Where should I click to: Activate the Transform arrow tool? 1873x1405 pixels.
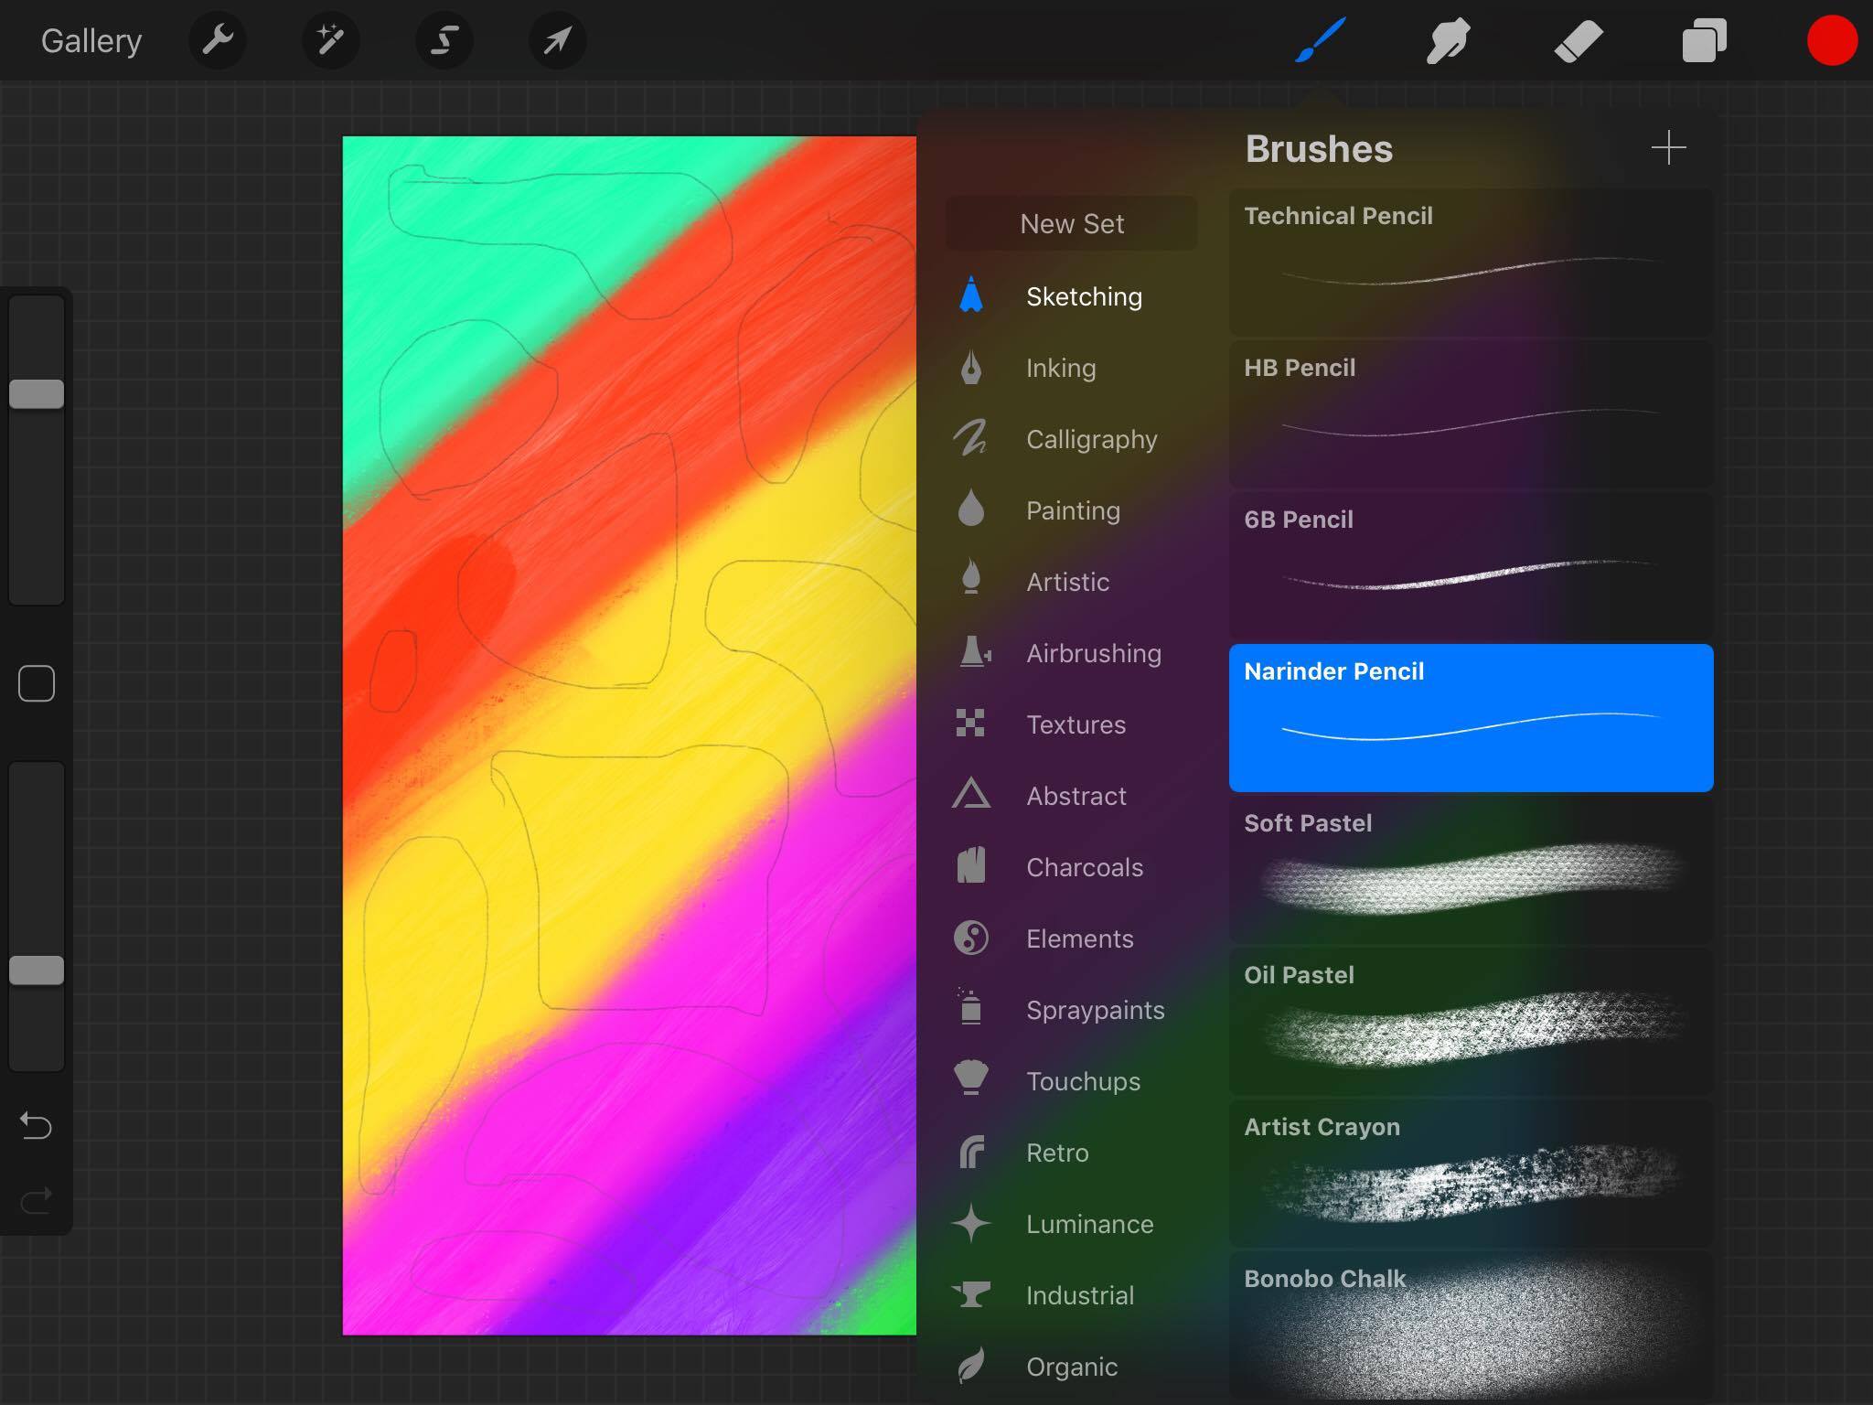(558, 40)
